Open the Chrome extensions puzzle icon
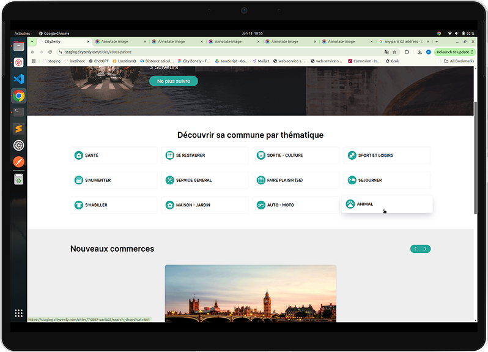This screenshot has width=488, height=352. [407, 52]
